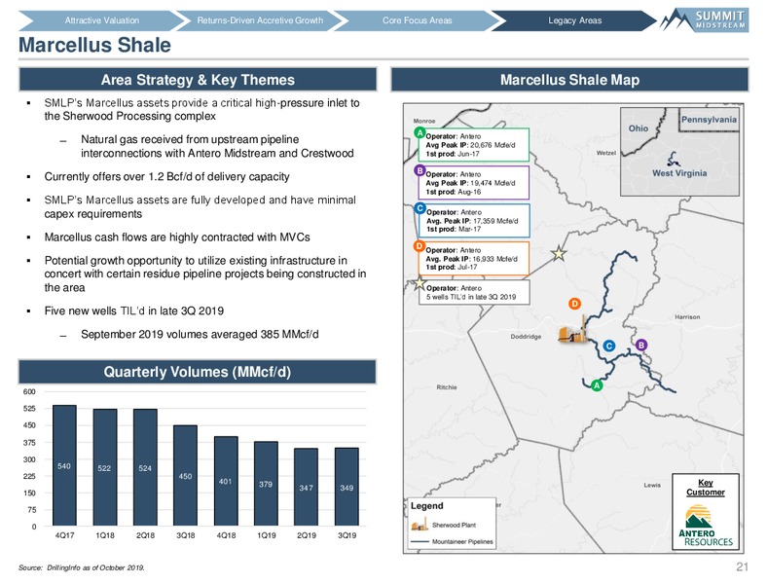
Task: Click the Avg Peak IP 17,359 Mcfe/d text
Action: point(472,221)
